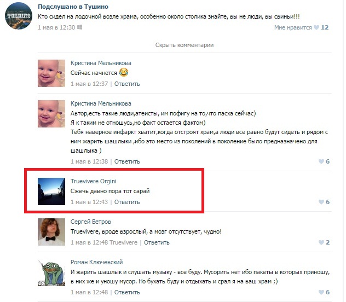The height and width of the screenshot is (302, 346).
Task: Click Мне нравится on the main post
Action: coord(293,27)
